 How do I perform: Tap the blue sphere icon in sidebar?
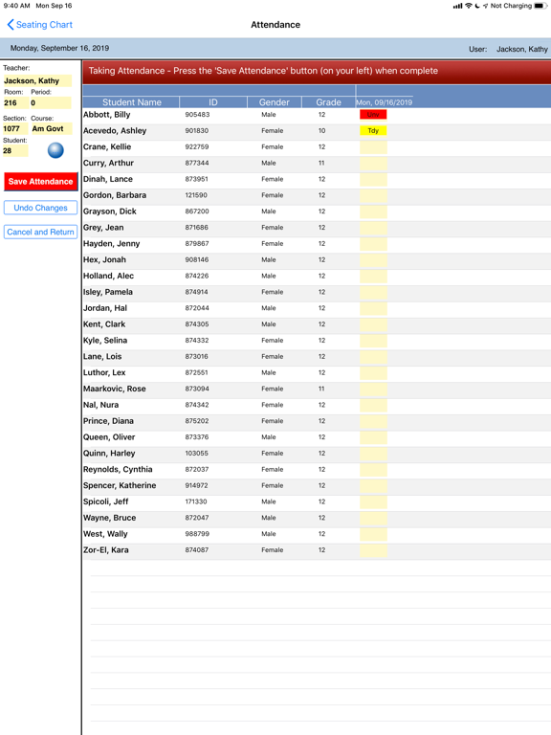[x=55, y=150]
